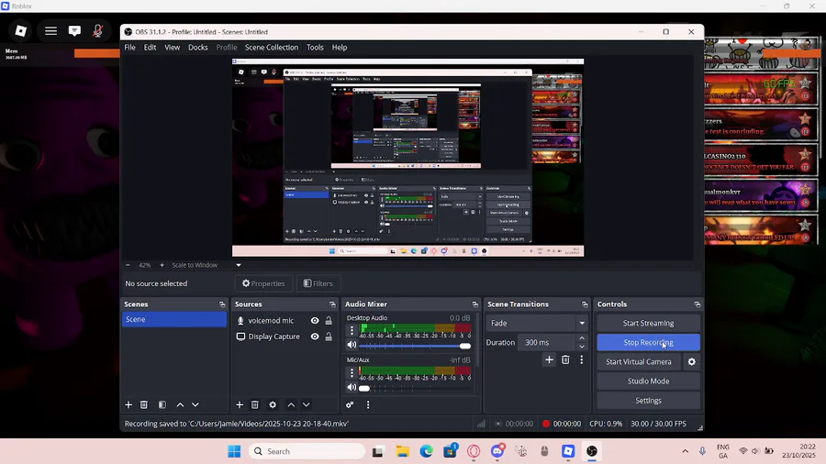Add a new scene with plus icon

pos(128,404)
